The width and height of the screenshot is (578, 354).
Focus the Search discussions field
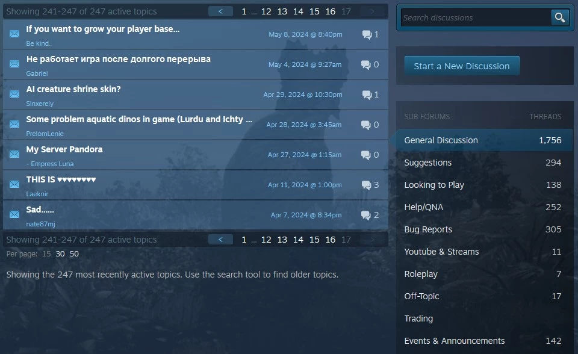[x=476, y=17]
